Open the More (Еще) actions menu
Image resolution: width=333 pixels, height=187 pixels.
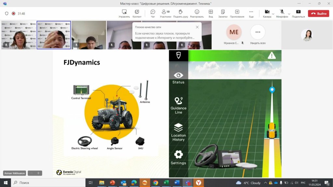(251, 13)
